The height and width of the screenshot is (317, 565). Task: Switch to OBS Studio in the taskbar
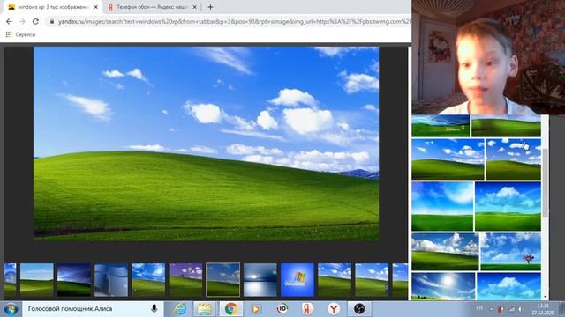click(x=359, y=309)
